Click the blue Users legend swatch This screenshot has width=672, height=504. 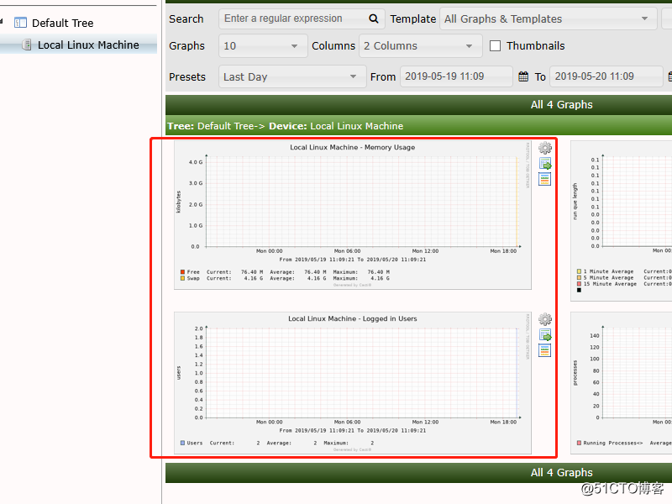pyautogui.click(x=182, y=443)
